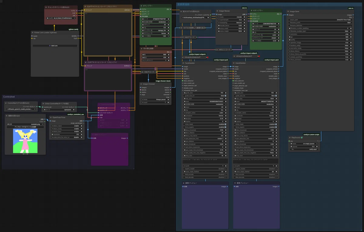Viewport: 364px width, 232px height.
Task: Click the red marker on UltralyticsDetectorP above FaceDetailer
Action: [x=208, y=57]
